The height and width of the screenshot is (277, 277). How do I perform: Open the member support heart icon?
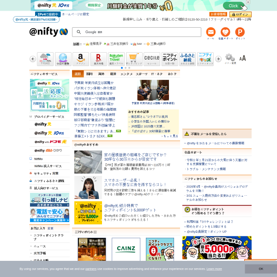225,32
